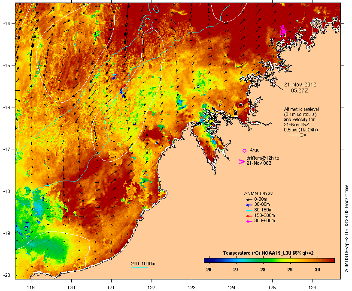Click the 'ANMN 12h av.' heading

(259, 193)
